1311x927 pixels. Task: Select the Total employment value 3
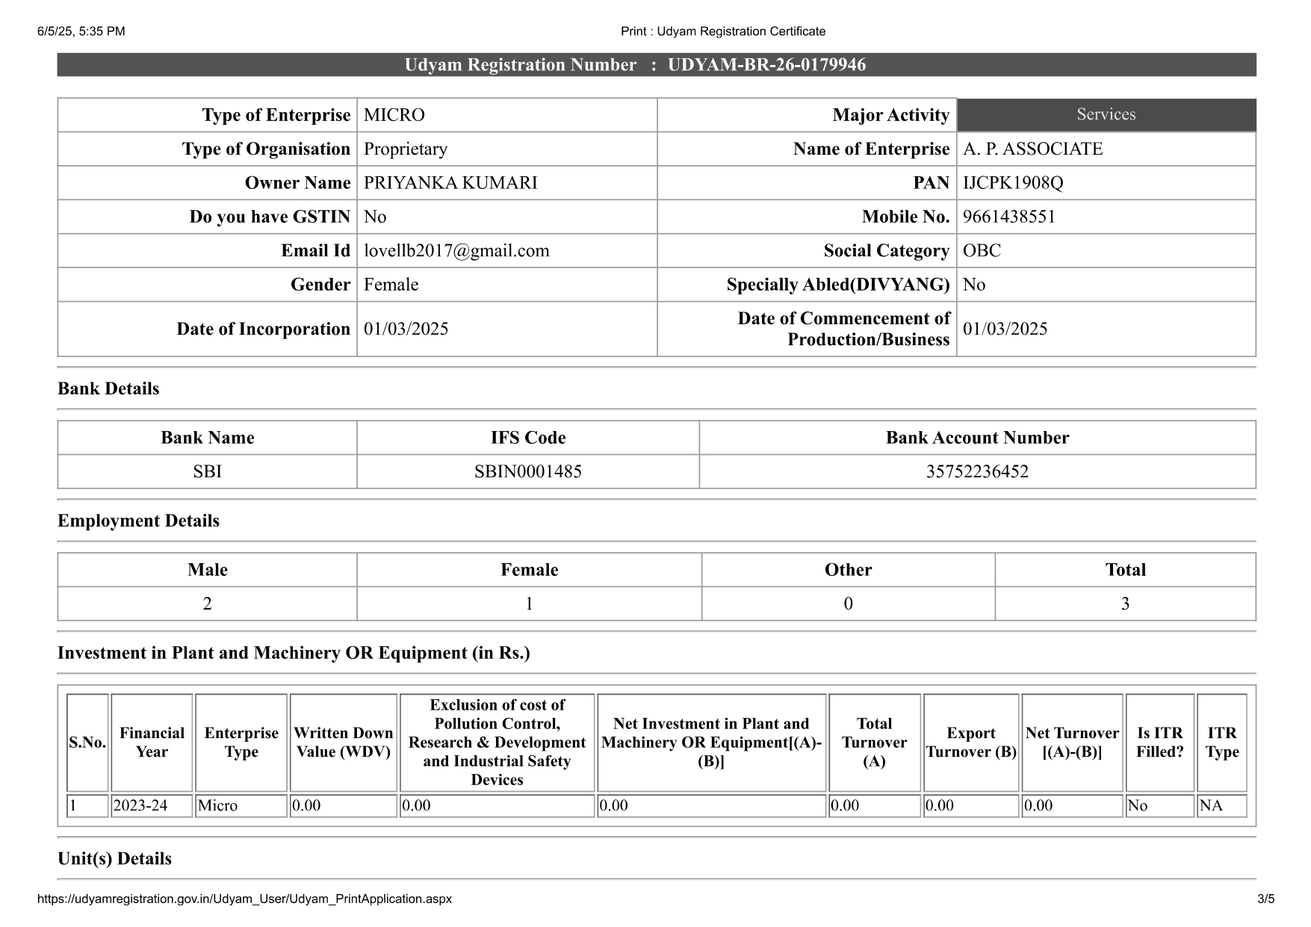[x=1124, y=604]
